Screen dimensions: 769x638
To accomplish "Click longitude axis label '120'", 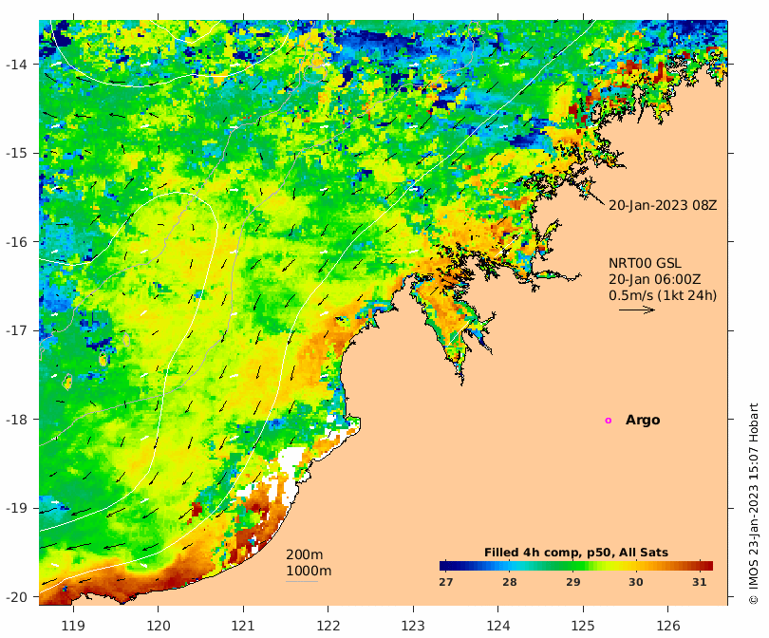I will [x=159, y=626].
